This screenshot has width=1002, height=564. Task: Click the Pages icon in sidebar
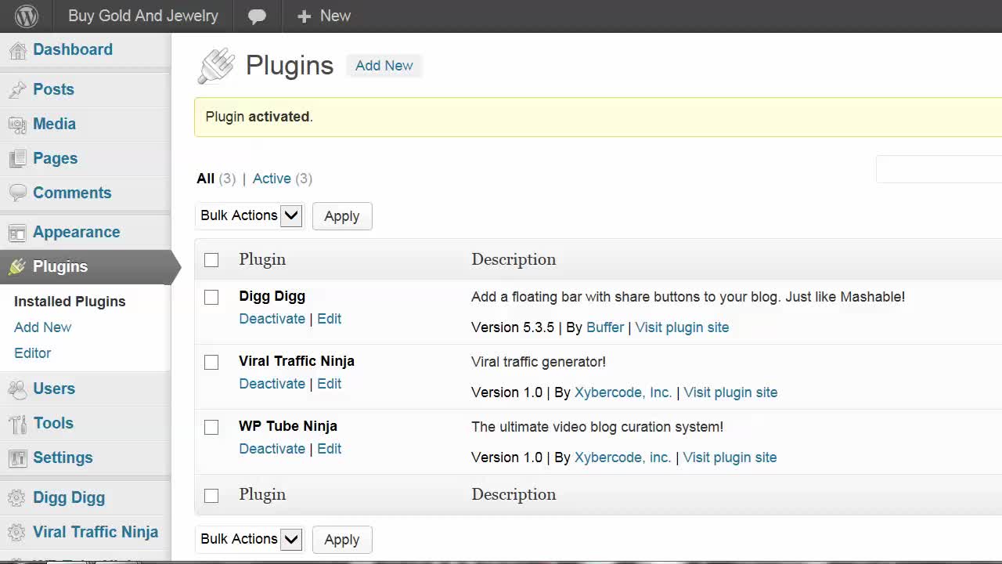[x=17, y=159]
